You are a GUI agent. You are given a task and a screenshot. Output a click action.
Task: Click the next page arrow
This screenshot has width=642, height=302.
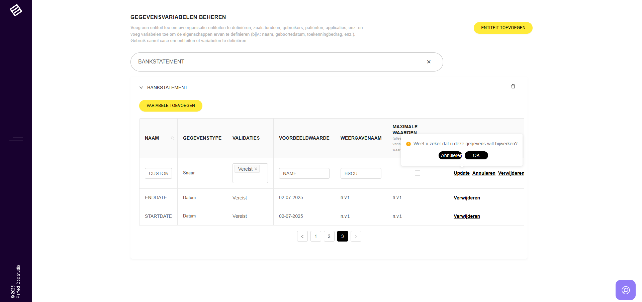pos(356,236)
